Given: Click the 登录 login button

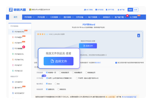Looking at the screenshot, I should point(130,10).
